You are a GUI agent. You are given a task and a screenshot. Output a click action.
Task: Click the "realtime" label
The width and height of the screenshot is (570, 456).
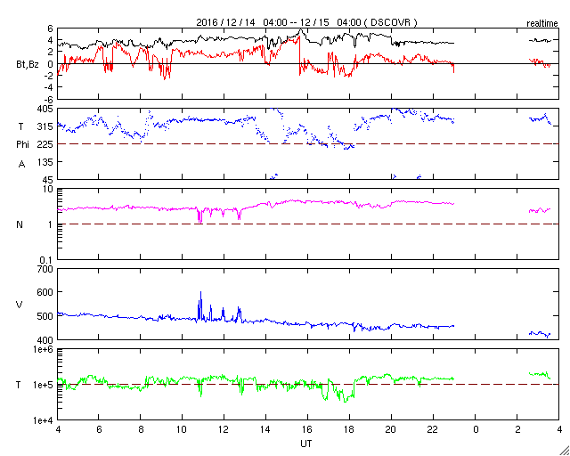(x=542, y=24)
